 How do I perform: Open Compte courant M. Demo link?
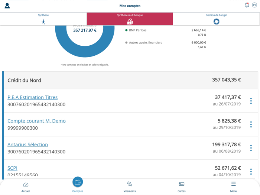click(36, 121)
